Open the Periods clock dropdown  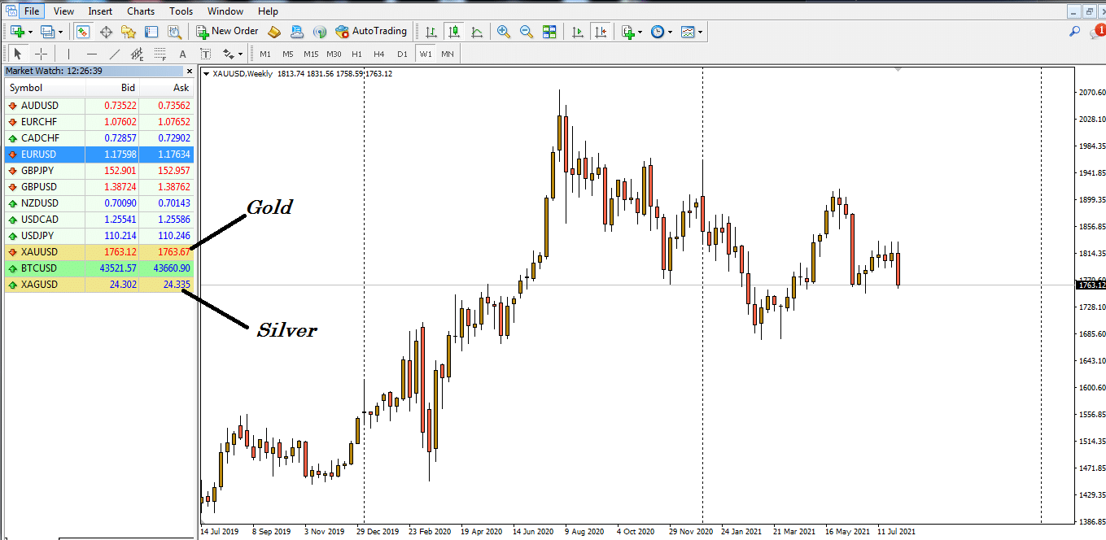[x=662, y=32]
